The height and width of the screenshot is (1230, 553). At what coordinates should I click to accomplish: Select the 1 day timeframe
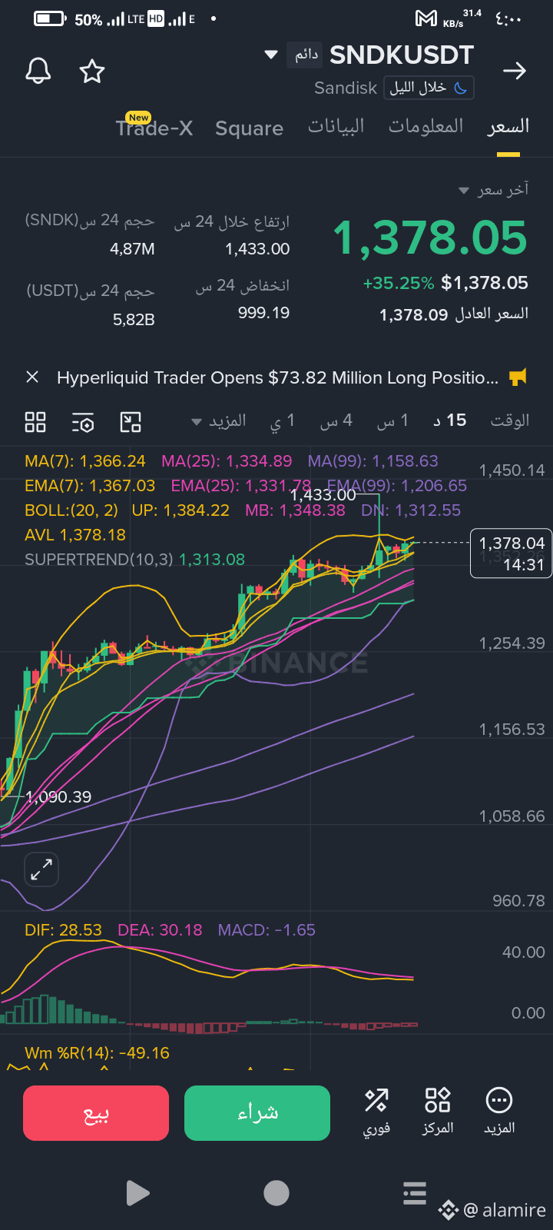(283, 421)
